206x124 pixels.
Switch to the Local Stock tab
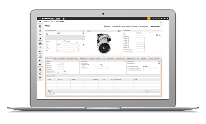[x=62, y=58]
